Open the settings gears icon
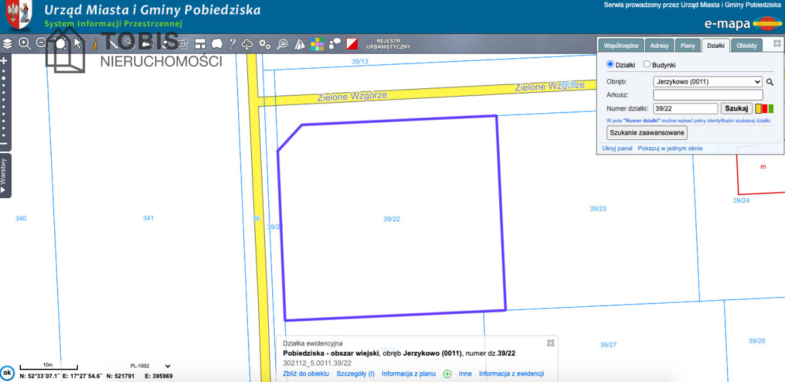This screenshot has height=382, width=785. point(265,44)
